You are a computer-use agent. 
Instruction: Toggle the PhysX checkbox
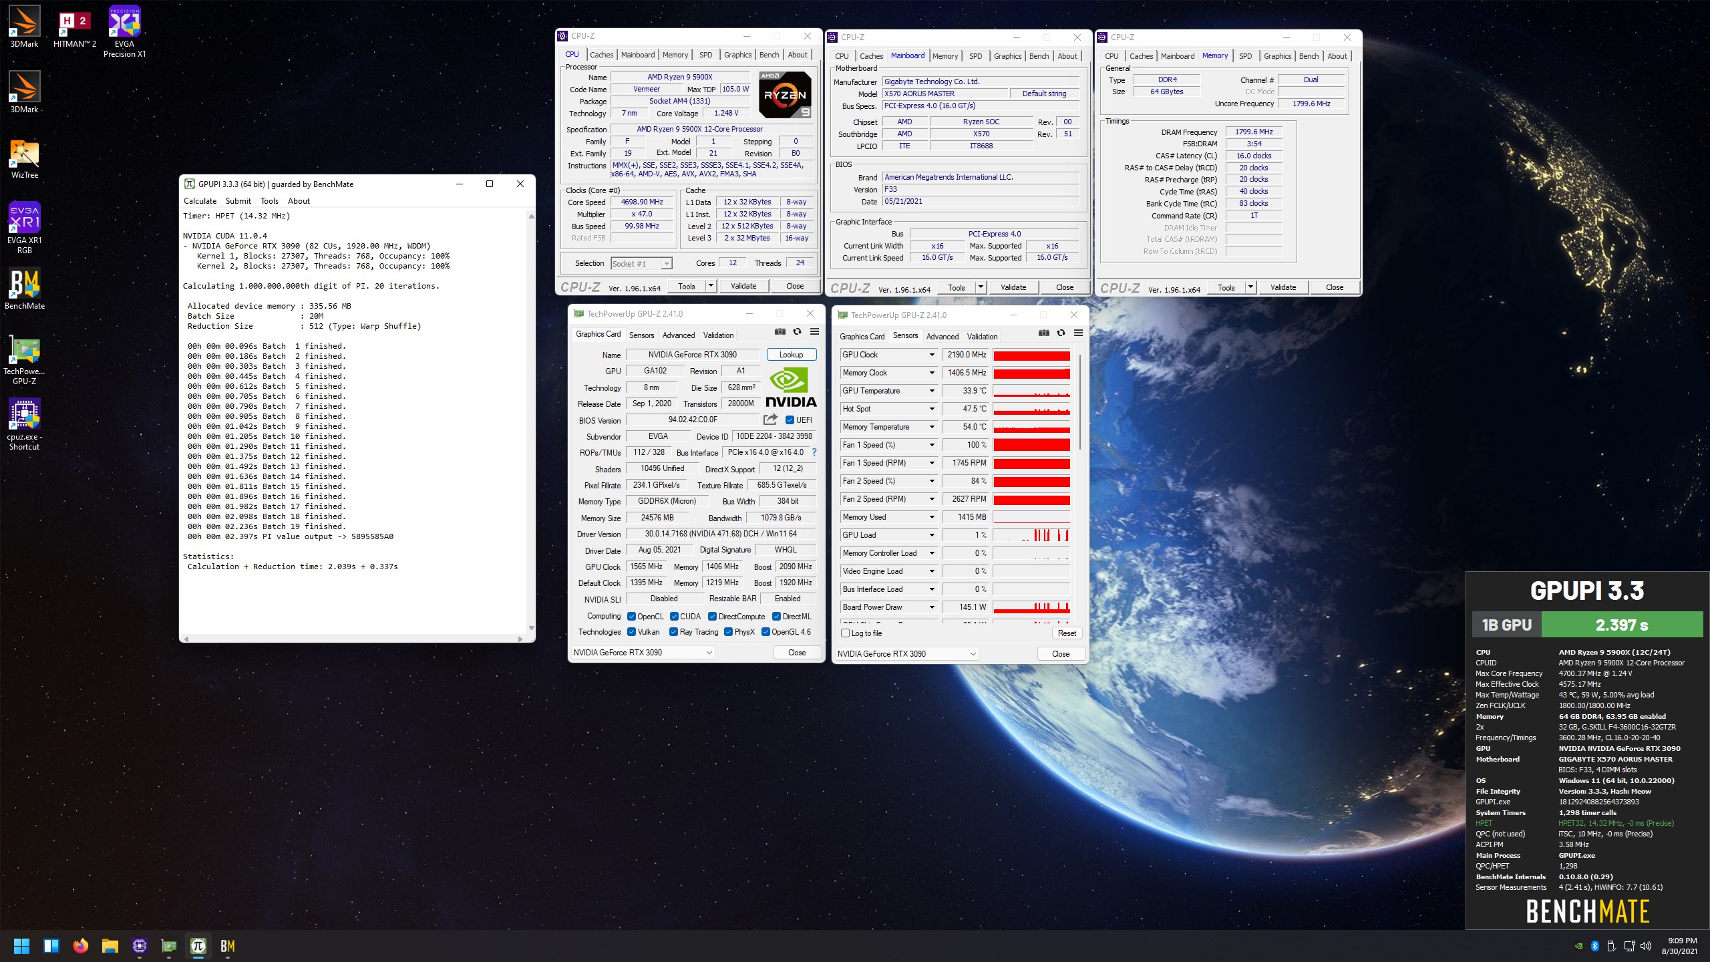pos(728,632)
